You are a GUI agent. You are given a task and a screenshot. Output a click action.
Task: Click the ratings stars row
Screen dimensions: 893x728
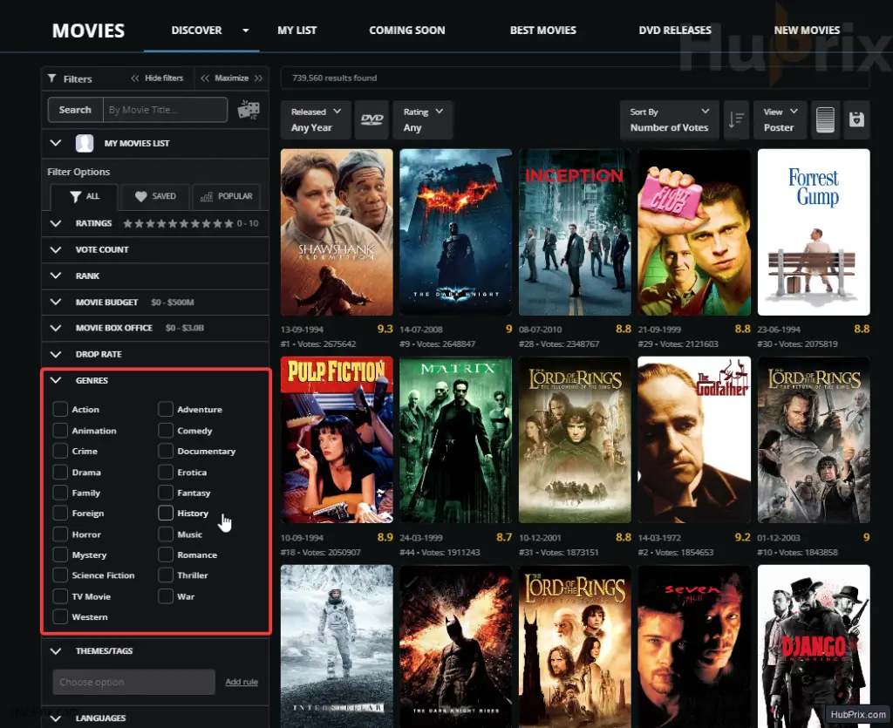[178, 224]
